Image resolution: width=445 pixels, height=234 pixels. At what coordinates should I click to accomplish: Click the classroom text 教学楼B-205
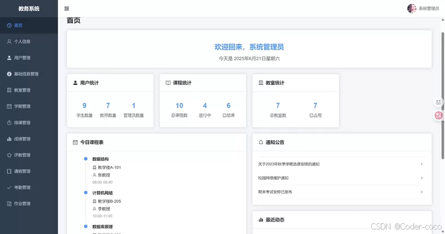pos(109,201)
